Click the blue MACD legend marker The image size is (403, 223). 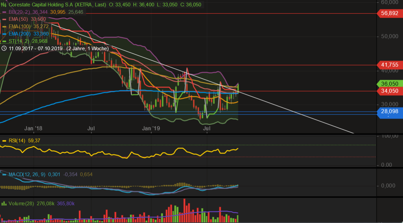pos(4,175)
